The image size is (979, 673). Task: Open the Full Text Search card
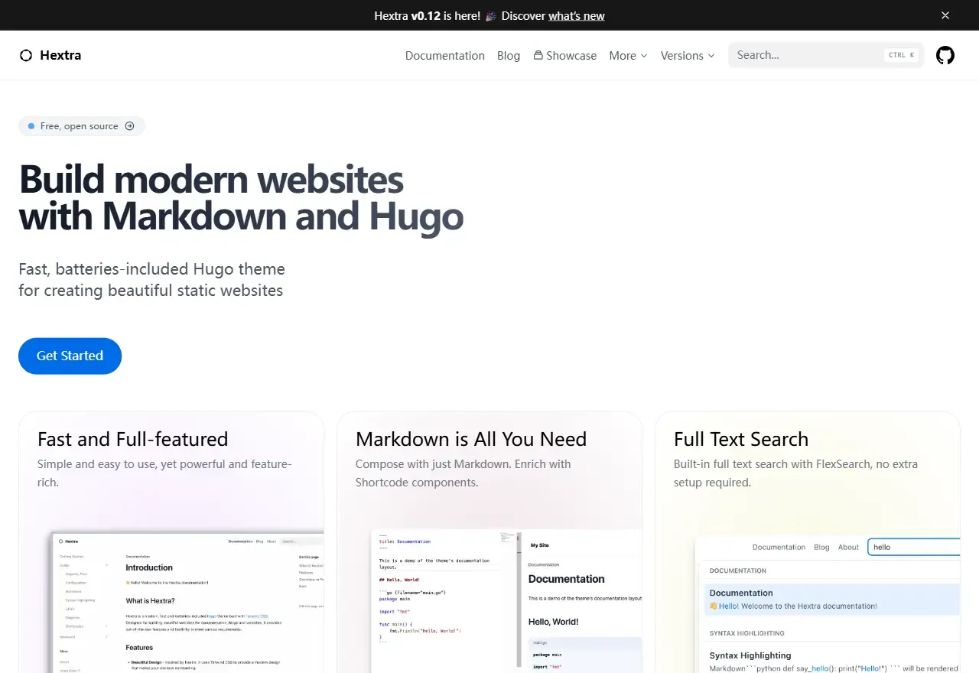click(x=808, y=542)
